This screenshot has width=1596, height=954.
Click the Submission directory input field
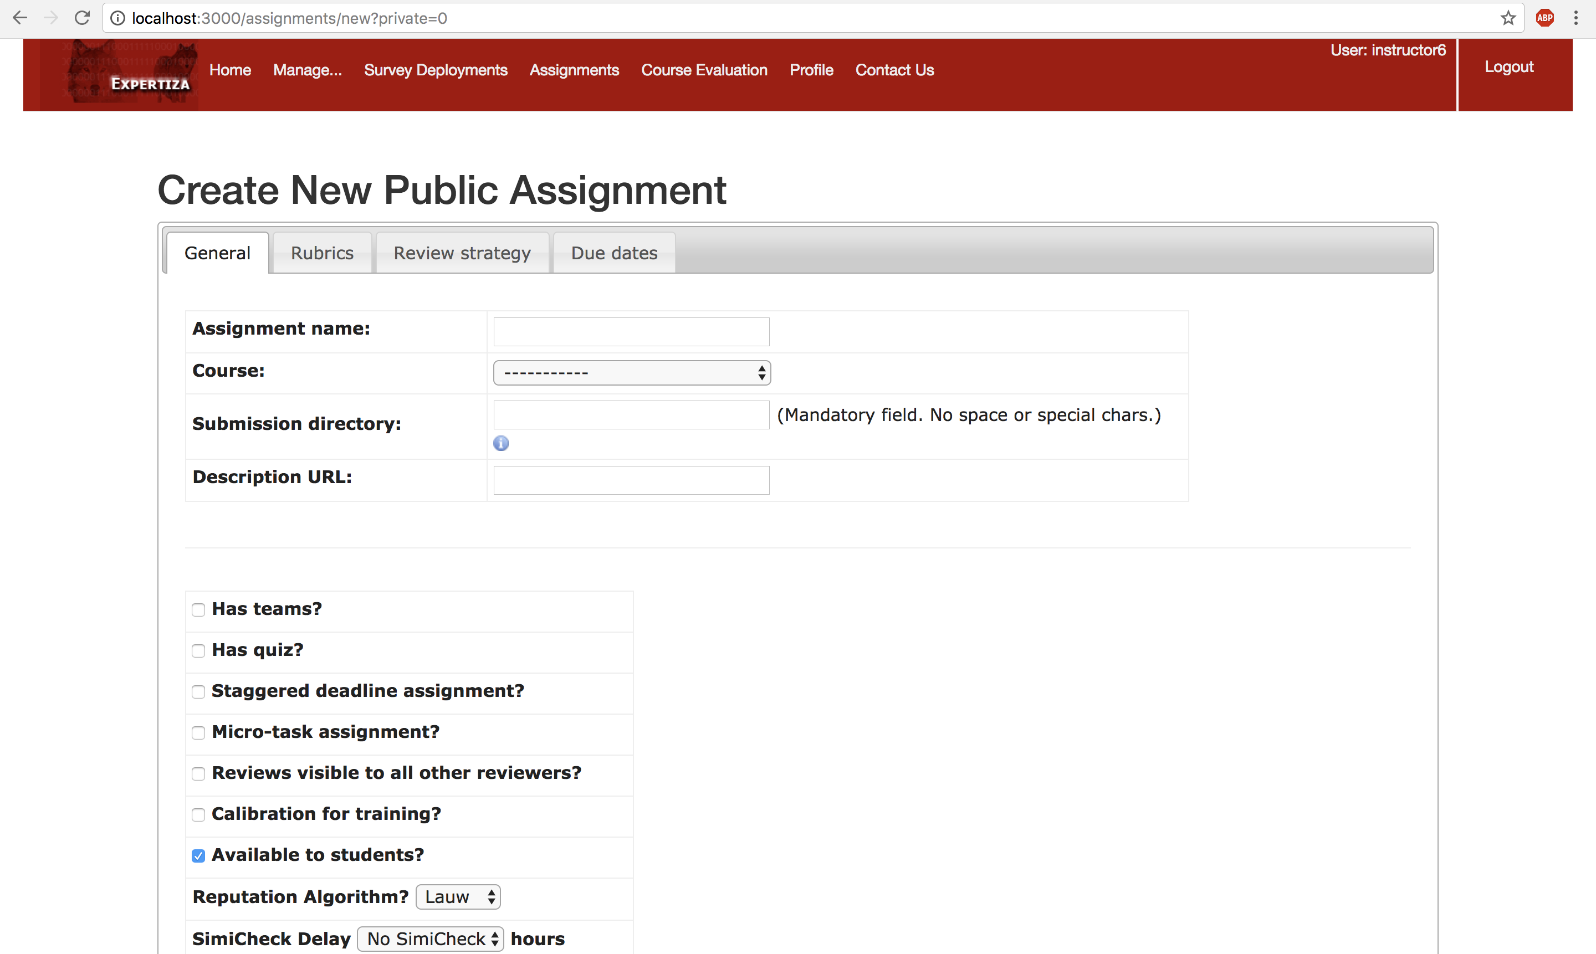pyautogui.click(x=631, y=414)
